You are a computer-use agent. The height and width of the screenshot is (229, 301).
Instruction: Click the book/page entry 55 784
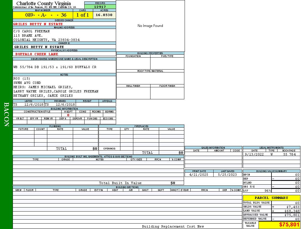click(x=289, y=154)
